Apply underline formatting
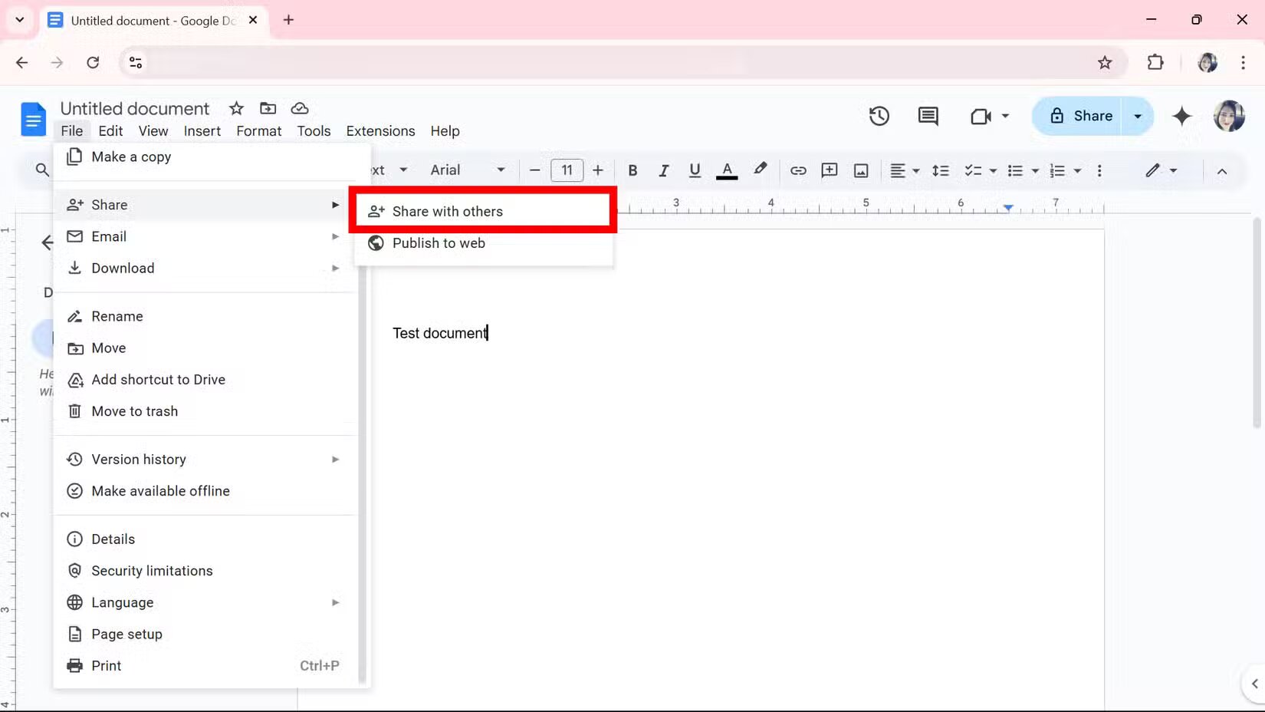 coord(695,170)
